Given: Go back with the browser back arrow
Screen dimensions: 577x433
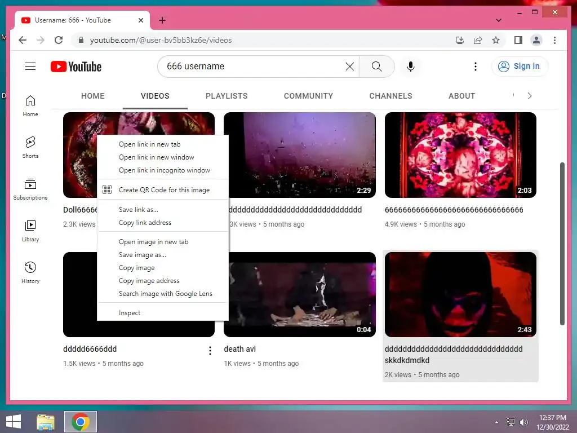Looking at the screenshot, I should pos(23,40).
